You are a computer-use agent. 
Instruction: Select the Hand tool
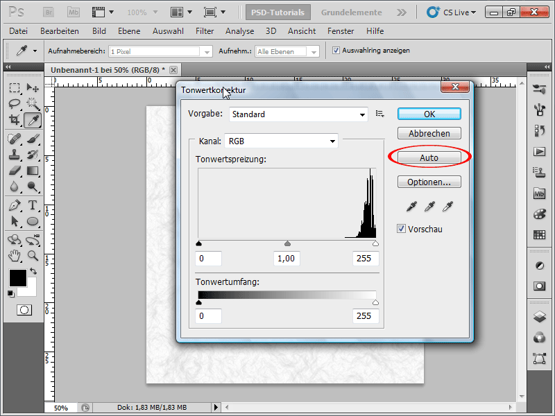[14, 255]
